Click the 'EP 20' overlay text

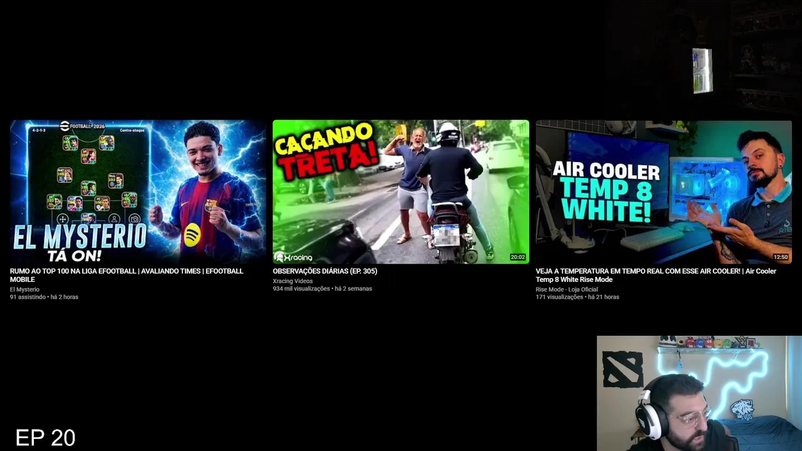tap(45, 438)
